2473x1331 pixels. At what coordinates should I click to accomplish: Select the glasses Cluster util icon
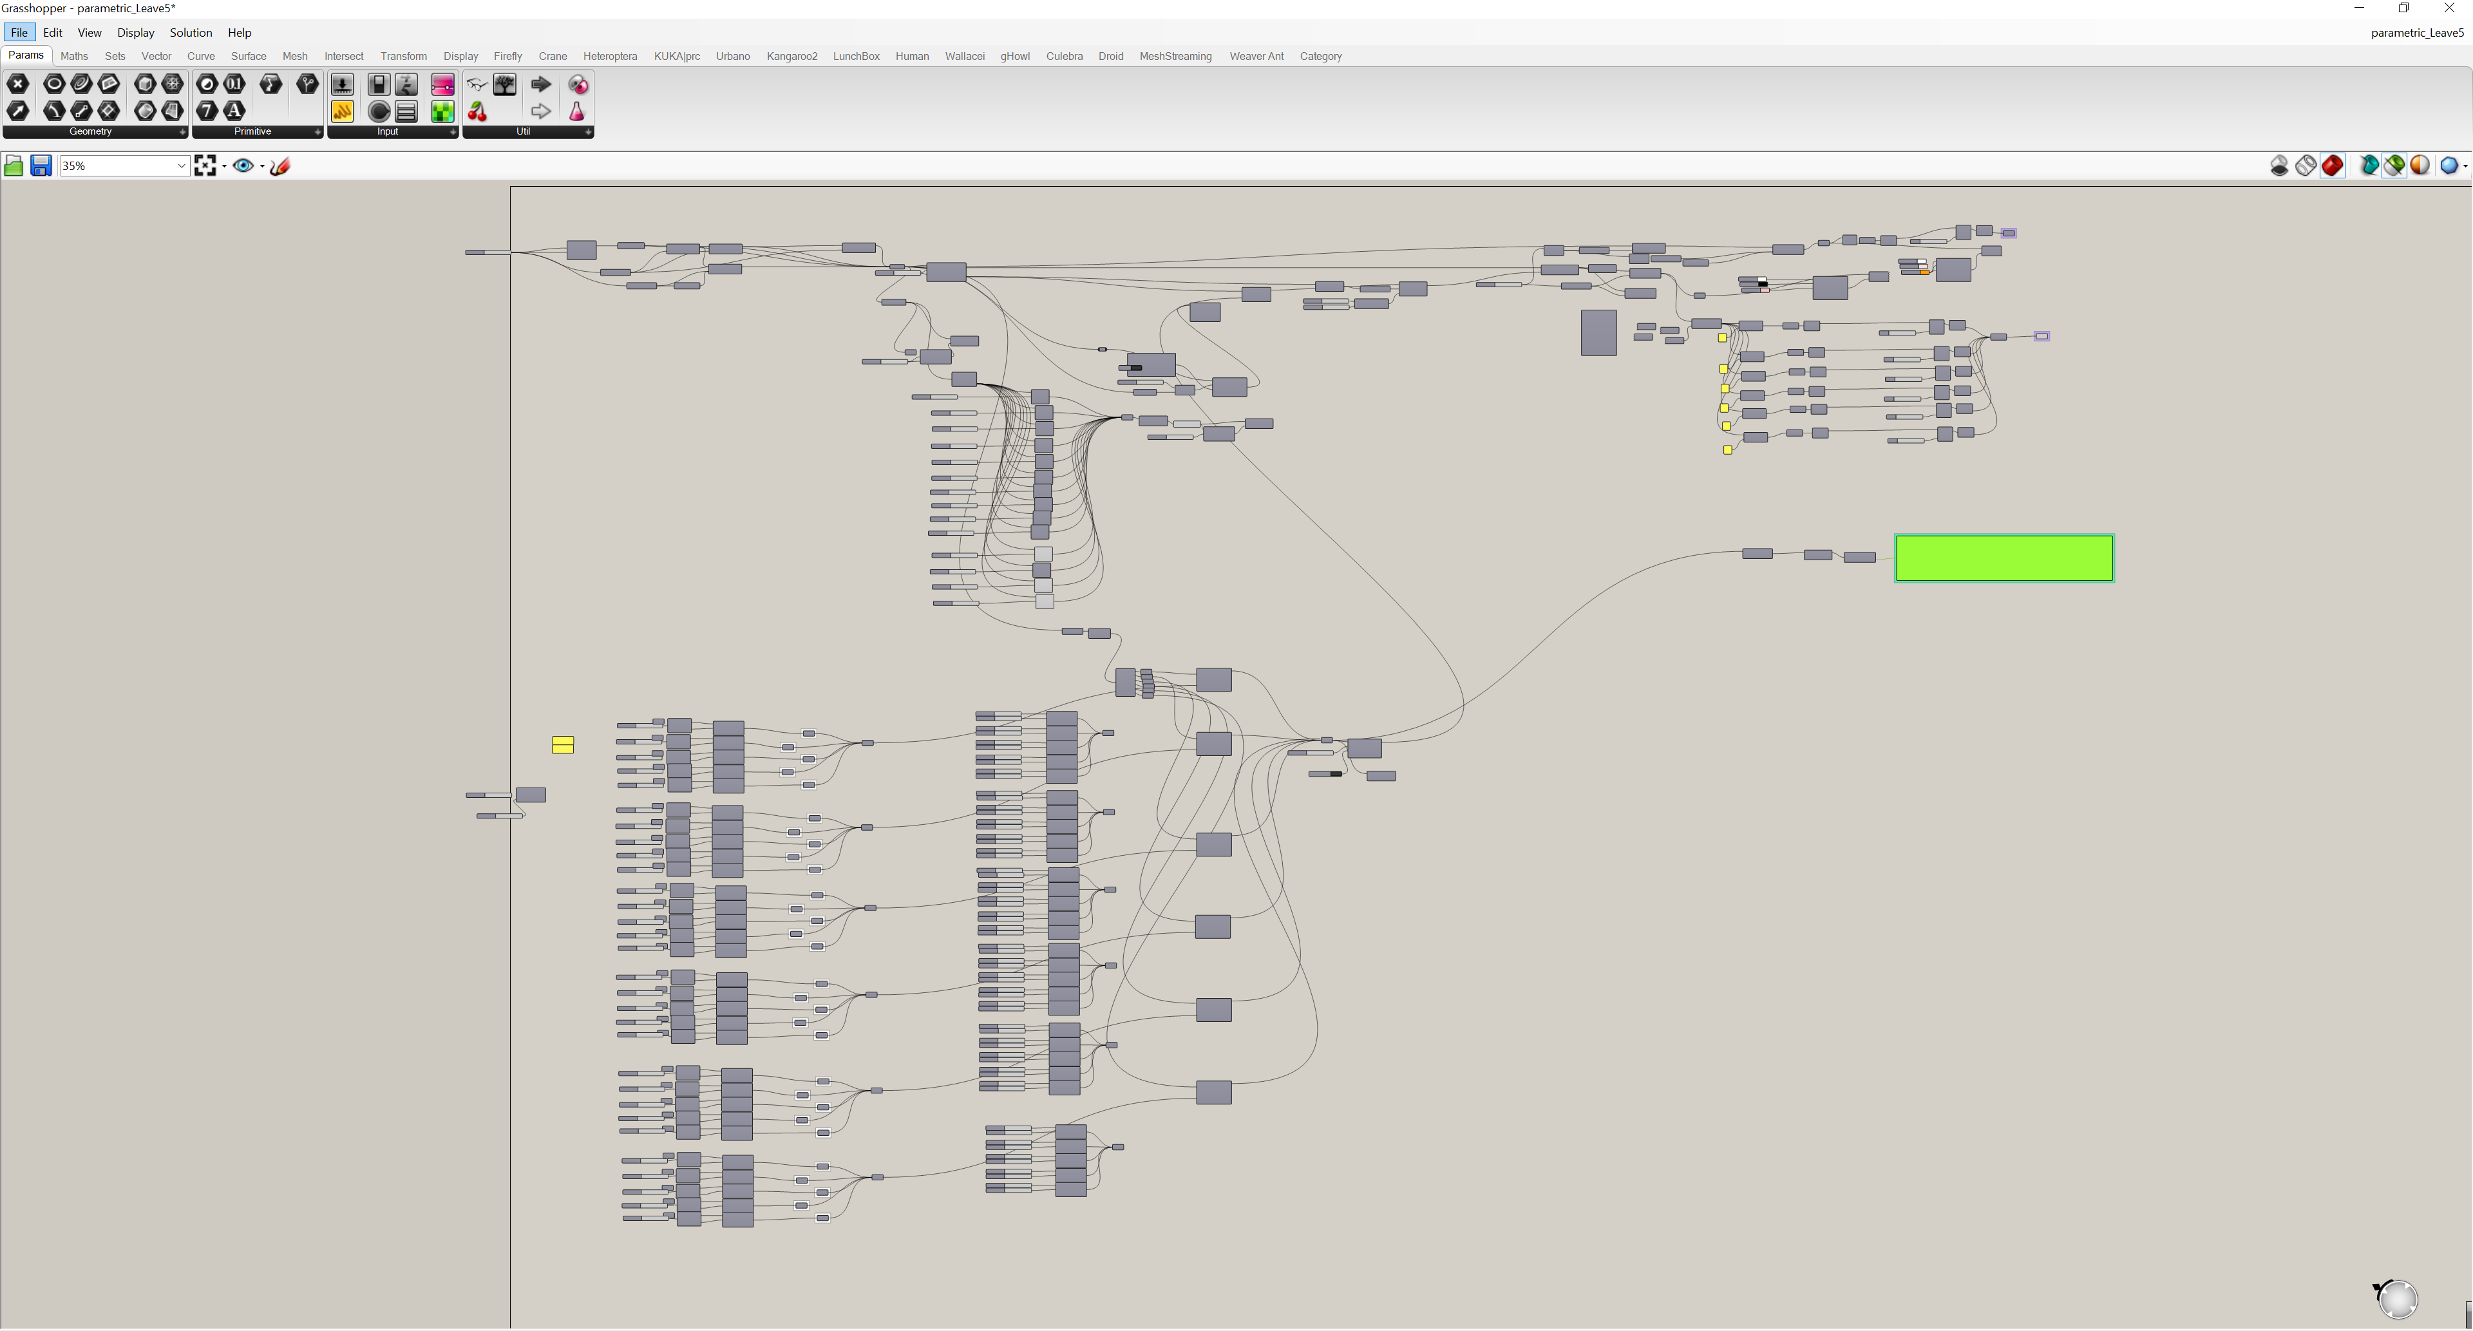click(477, 84)
